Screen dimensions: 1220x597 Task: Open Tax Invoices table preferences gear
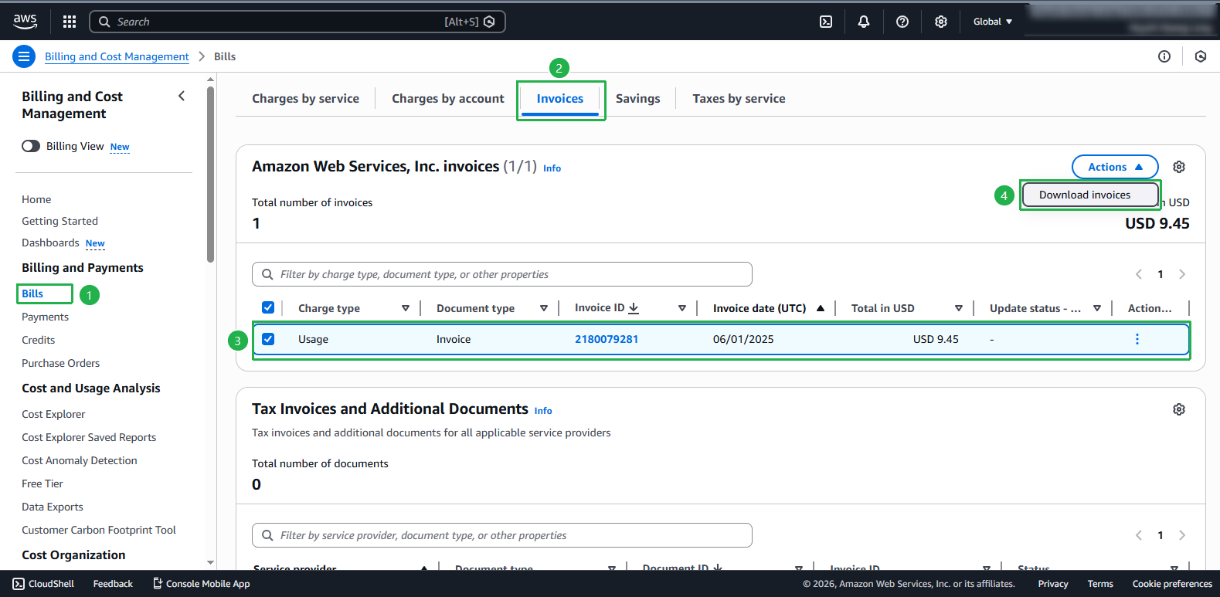pyautogui.click(x=1179, y=409)
